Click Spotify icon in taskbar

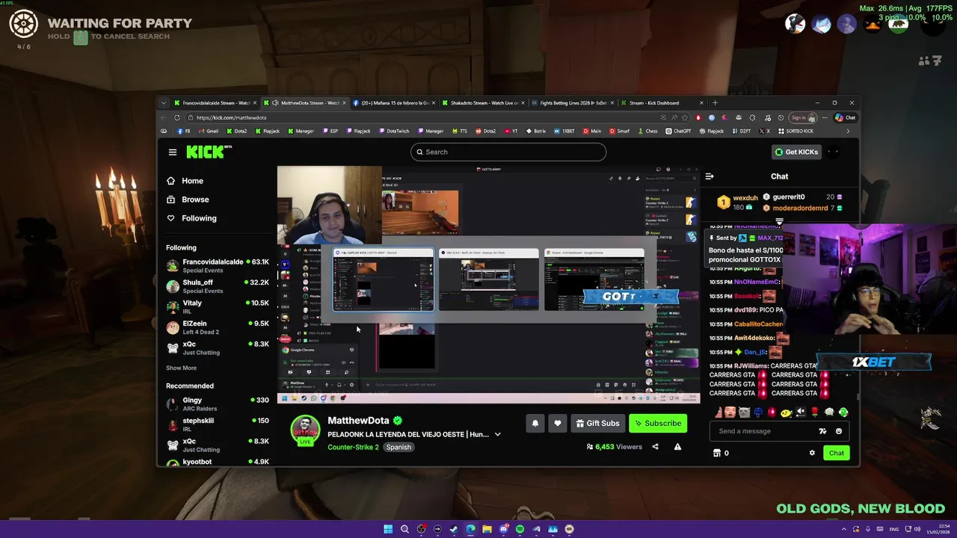[x=520, y=529]
